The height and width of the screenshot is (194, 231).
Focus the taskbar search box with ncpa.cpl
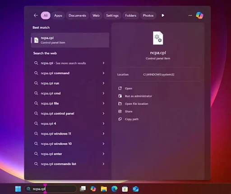point(51,189)
